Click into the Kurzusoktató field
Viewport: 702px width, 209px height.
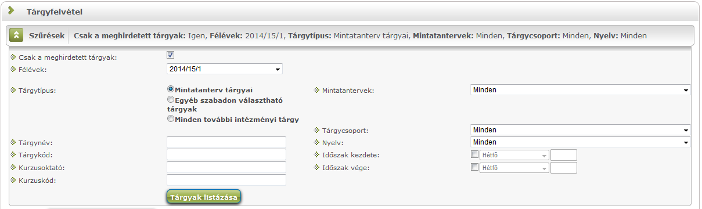tap(226, 168)
